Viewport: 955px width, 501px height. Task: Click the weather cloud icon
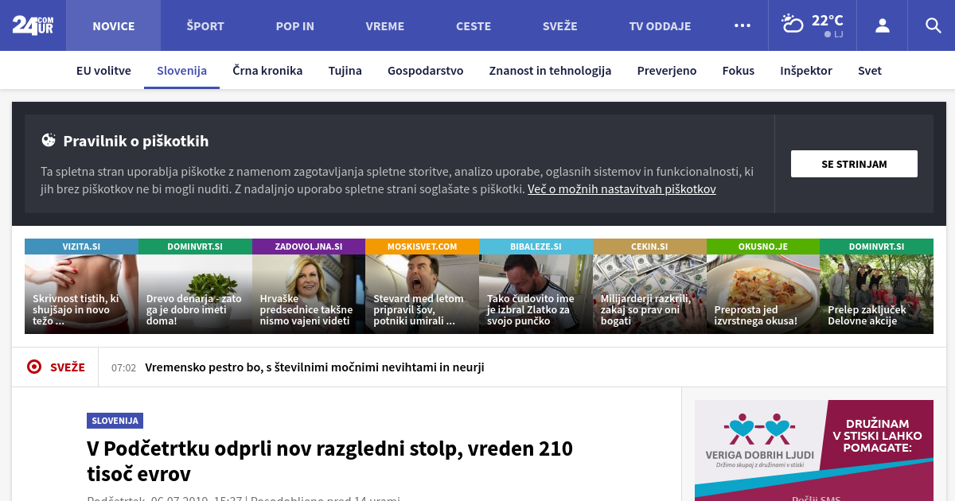[x=793, y=24]
